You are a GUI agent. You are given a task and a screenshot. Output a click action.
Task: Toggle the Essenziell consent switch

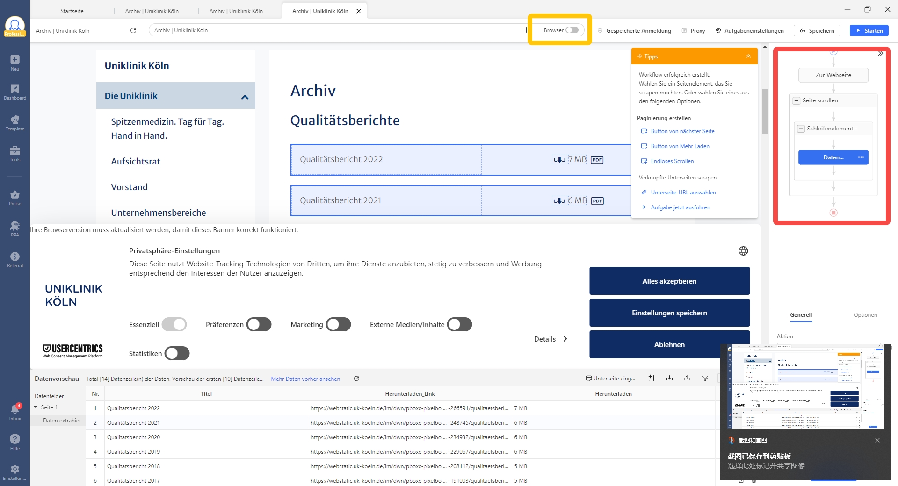[x=174, y=324]
